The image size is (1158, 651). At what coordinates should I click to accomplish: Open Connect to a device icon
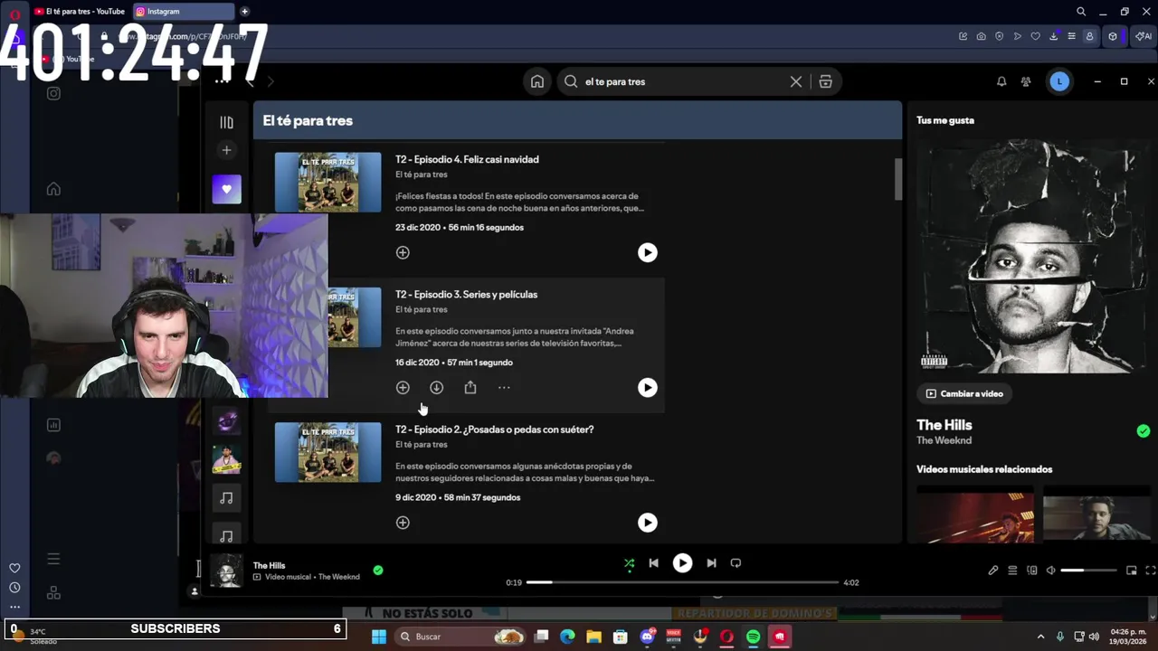[x=1032, y=571]
